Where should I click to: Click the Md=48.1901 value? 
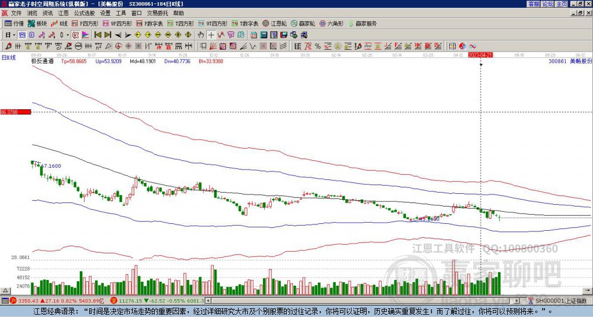[143, 61]
